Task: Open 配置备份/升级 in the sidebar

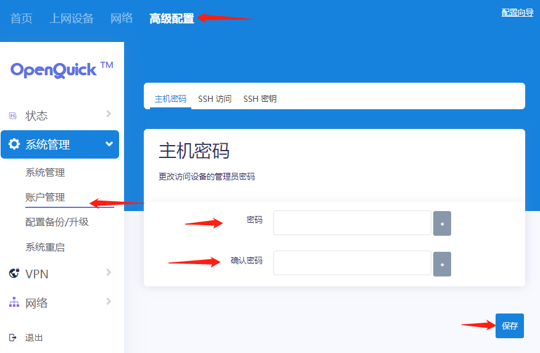Action: coord(57,222)
